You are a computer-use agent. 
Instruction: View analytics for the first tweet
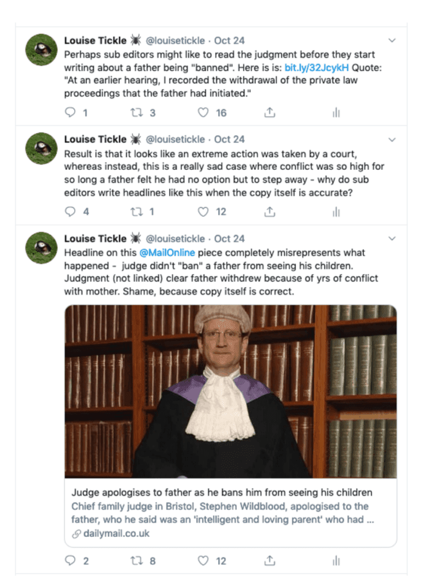point(336,113)
